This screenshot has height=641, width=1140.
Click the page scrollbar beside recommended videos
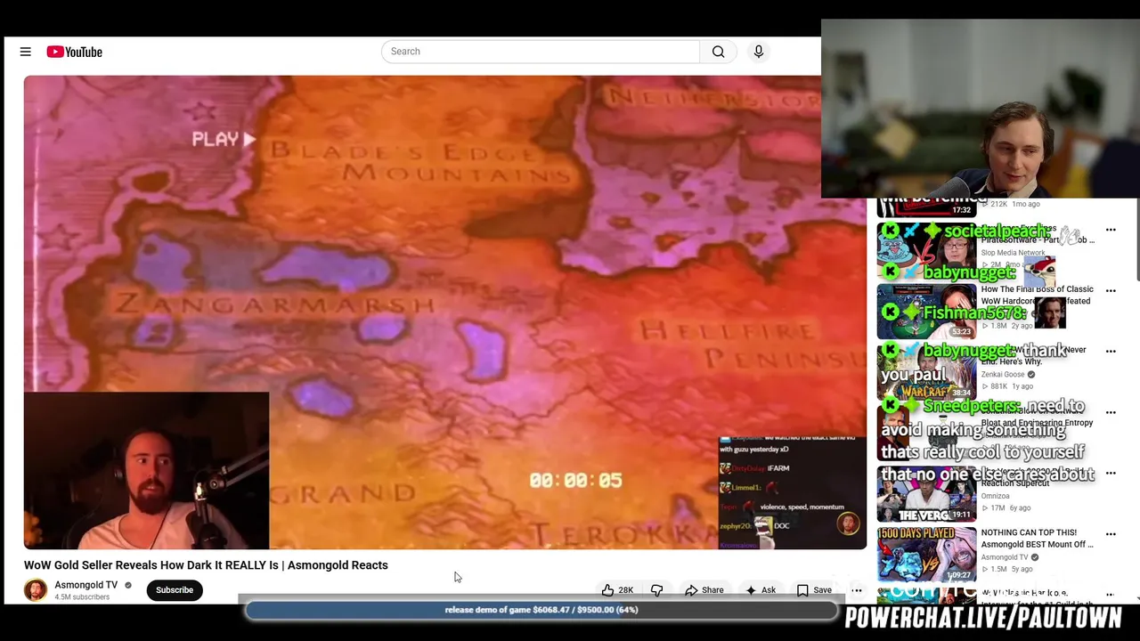[x=1136, y=240]
